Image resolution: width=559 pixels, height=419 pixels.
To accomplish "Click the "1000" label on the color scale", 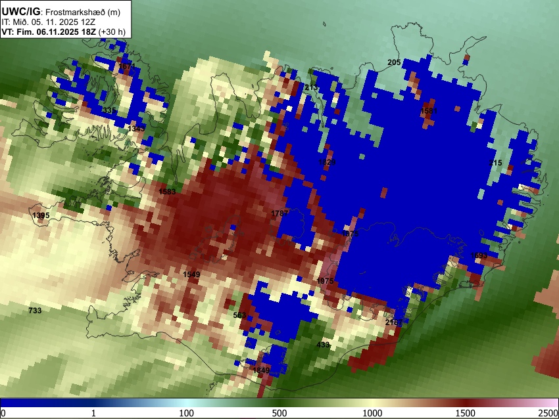I will point(372,413).
